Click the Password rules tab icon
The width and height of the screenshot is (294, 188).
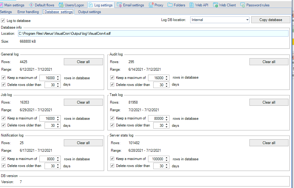[243, 5]
